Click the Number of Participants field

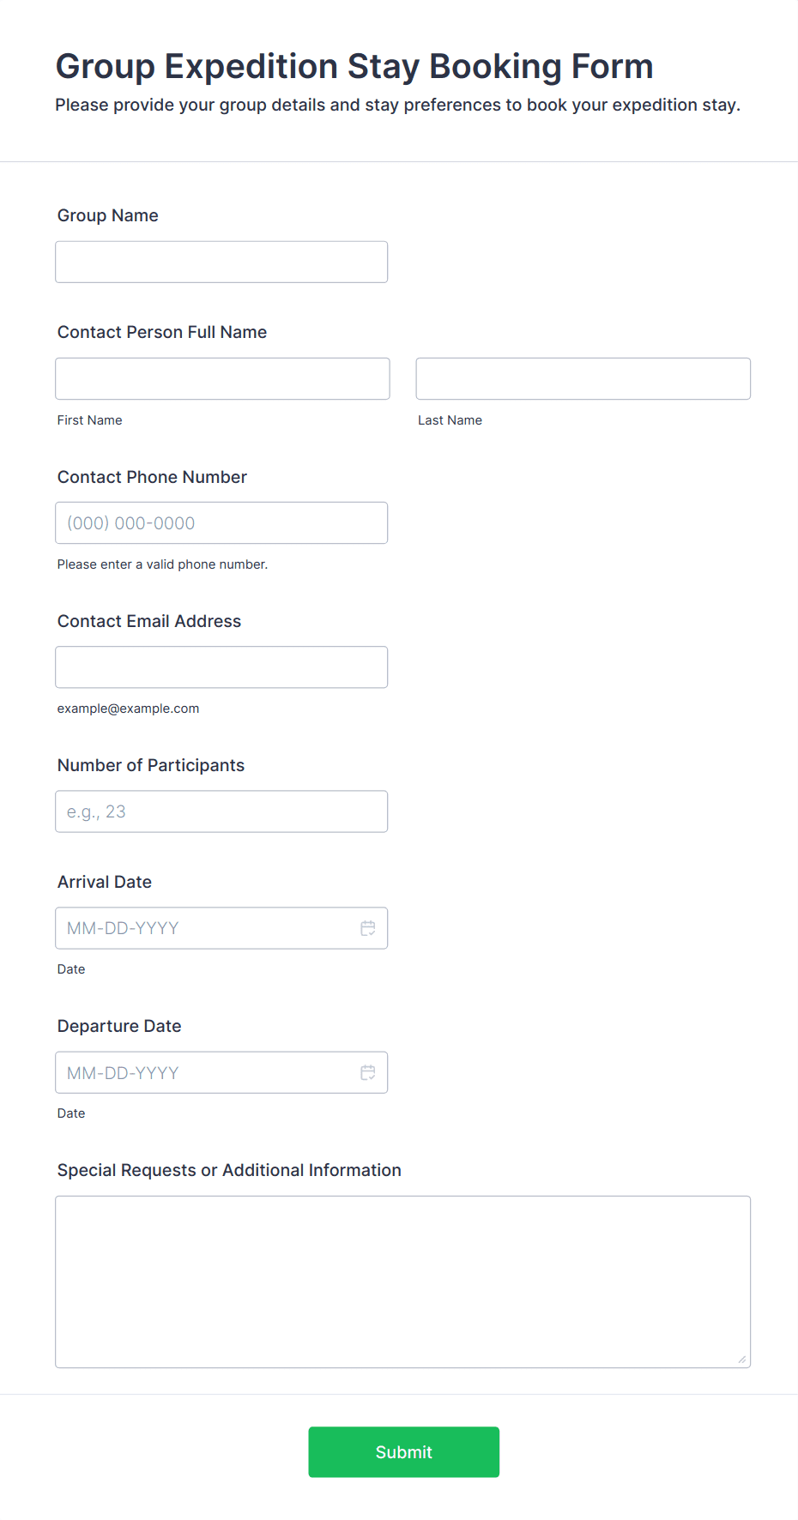221,811
